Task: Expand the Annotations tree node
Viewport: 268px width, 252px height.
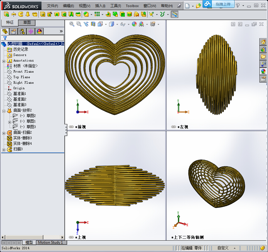Action: (4, 61)
